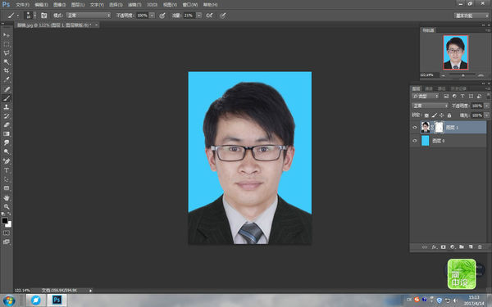Screen dimensions: 492x307
Task: Filter layers by pixel layers
Action: click(x=446, y=96)
